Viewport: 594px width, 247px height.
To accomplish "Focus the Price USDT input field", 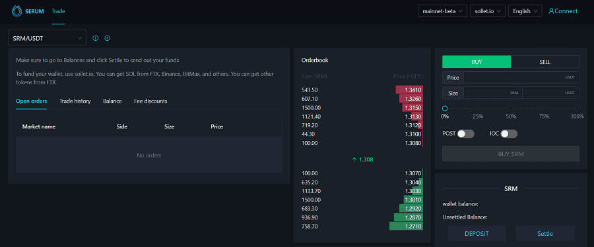I will coord(521,78).
